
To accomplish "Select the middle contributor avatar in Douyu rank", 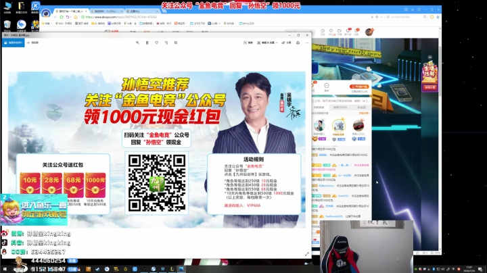I will [339, 126].
